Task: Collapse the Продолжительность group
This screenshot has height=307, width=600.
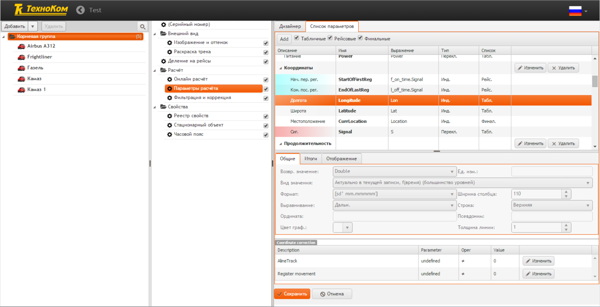Action: tap(280, 144)
